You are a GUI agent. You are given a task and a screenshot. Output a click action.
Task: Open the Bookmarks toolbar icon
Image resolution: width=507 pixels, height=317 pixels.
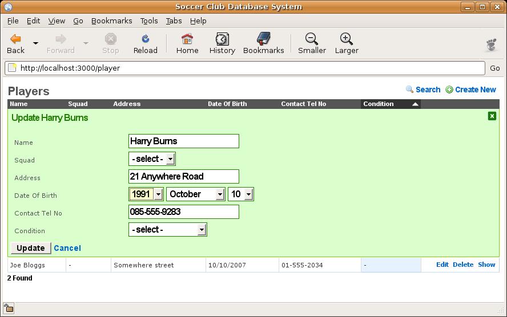coord(263,39)
